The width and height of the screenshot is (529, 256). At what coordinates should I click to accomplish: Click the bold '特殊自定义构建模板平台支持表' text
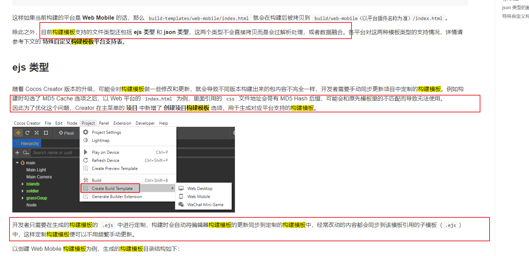(x=83, y=42)
